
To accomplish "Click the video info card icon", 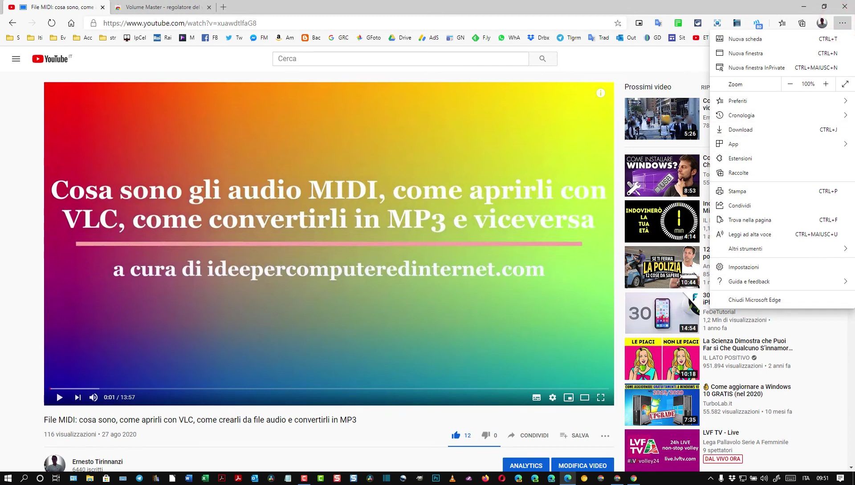I will click(x=601, y=93).
